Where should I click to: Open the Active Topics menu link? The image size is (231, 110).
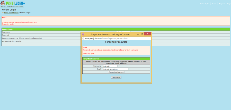205,4
